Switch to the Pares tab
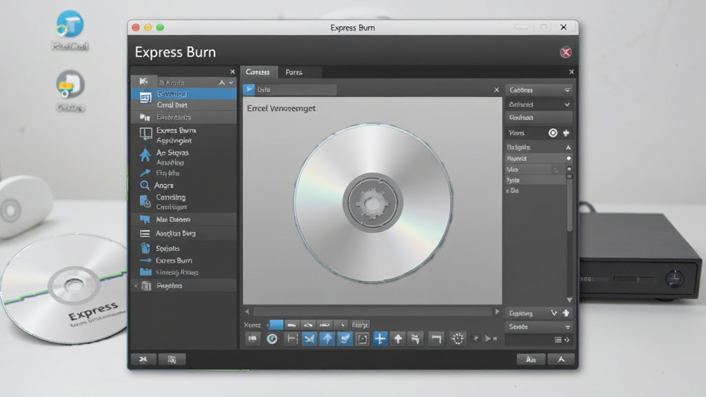 click(294, 72)
